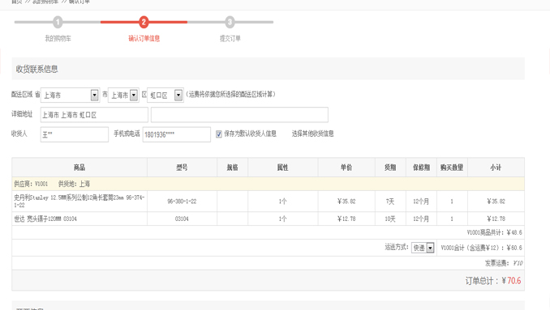Click the 史丹利Stanley product name

tap(79, 202)
